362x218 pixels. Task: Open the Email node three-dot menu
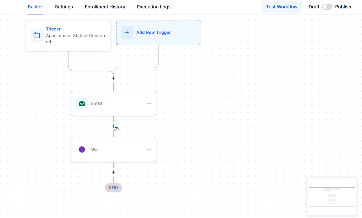pyautogui.click(x=149, y=103)
